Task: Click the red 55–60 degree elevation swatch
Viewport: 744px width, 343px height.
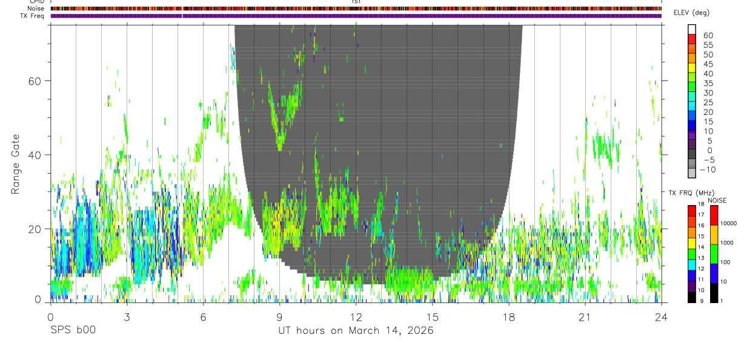Action: coord(692,39)
